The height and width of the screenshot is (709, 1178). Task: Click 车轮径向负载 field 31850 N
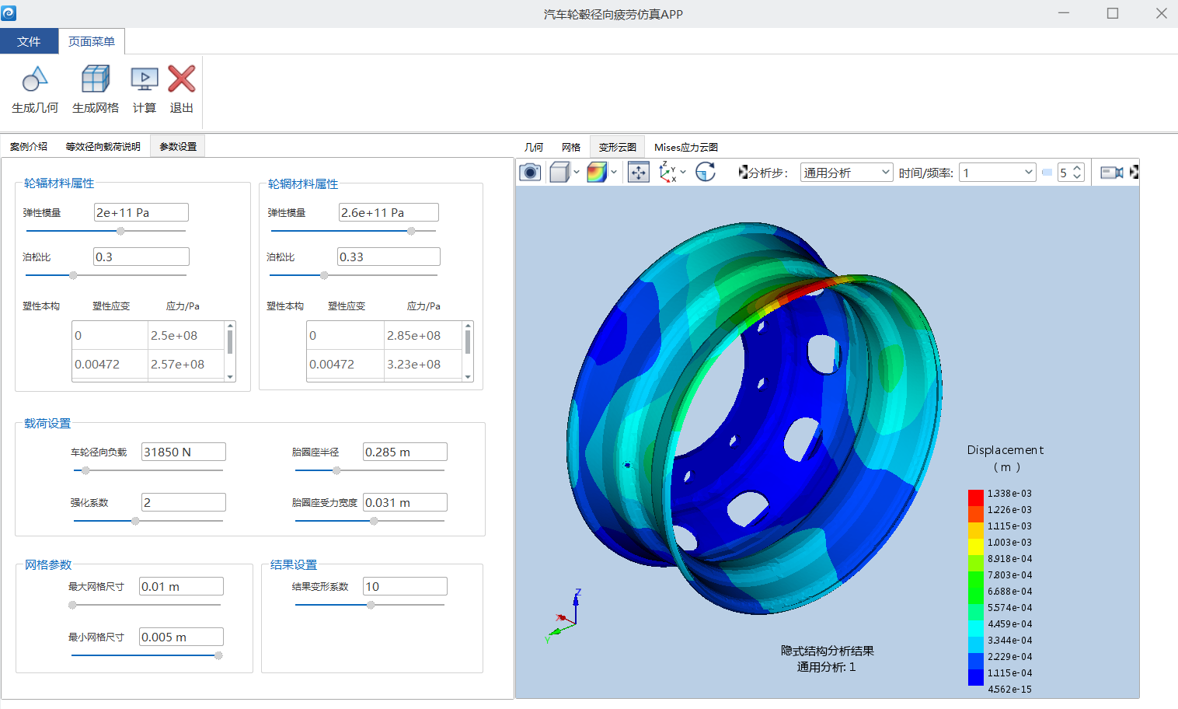(183, 452)
